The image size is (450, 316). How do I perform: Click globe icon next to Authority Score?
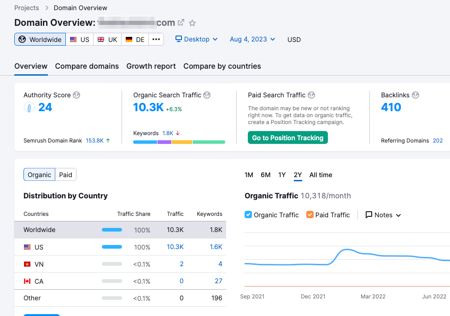[x=76, y=95]
